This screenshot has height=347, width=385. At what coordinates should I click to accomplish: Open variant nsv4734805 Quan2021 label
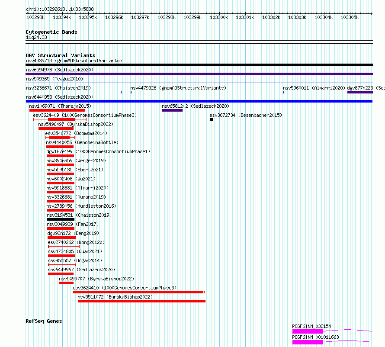(x=75, y=251)
